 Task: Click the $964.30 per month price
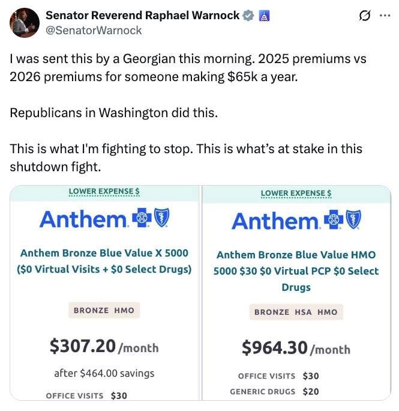coord(296,348)
